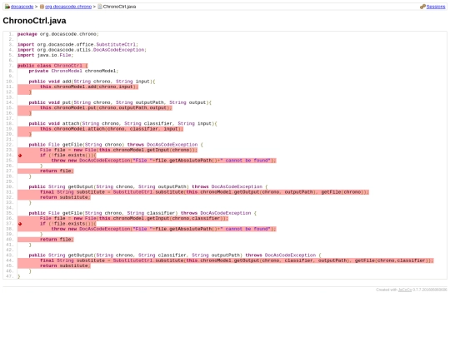Click the SubstituteCtrl.substitute statement on line 44
This screenshot has height=337, width=450.
click(x=237, y=260)
